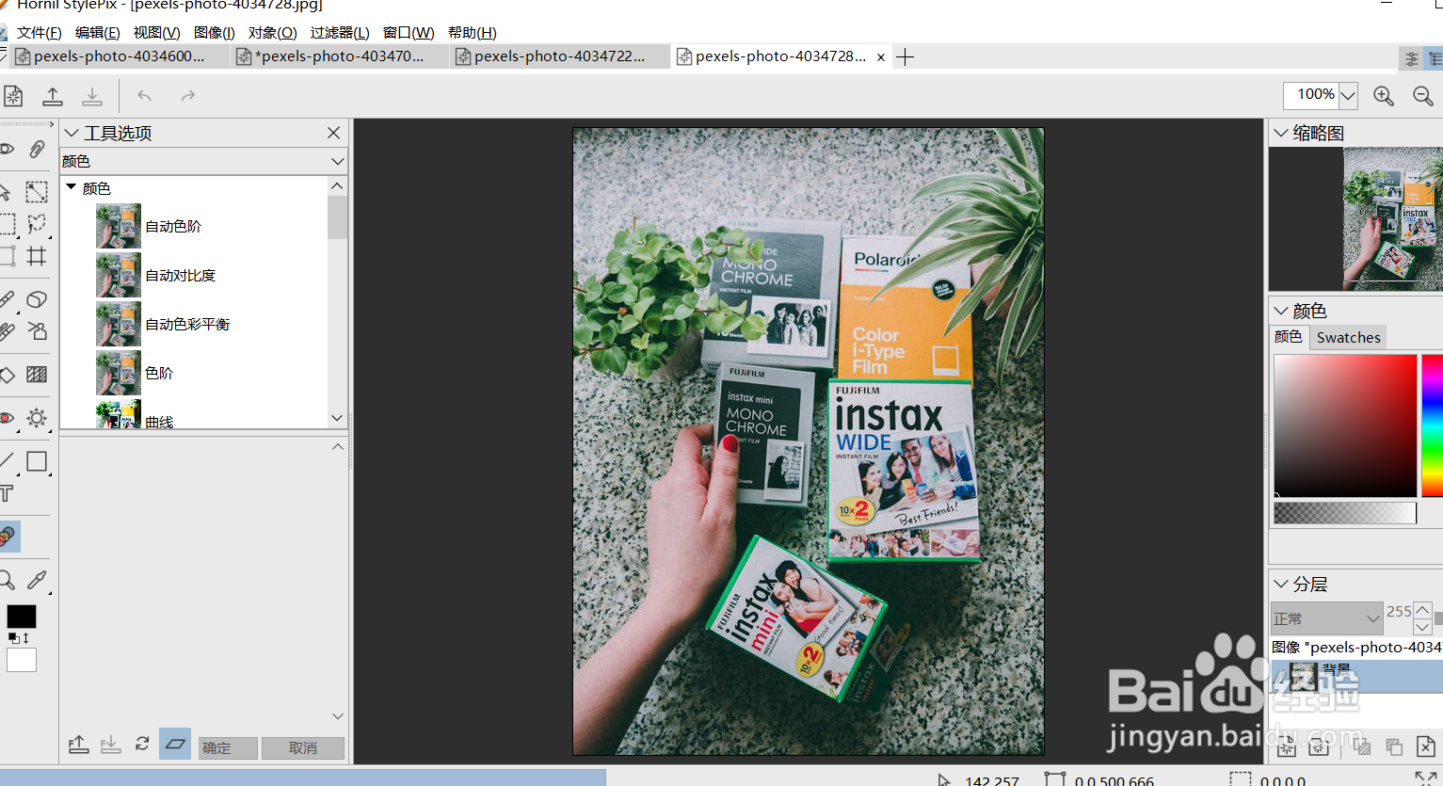1443x786 pixels.
Task: Click the panel settings sliders icon
Action: (x=1412, y=58)
